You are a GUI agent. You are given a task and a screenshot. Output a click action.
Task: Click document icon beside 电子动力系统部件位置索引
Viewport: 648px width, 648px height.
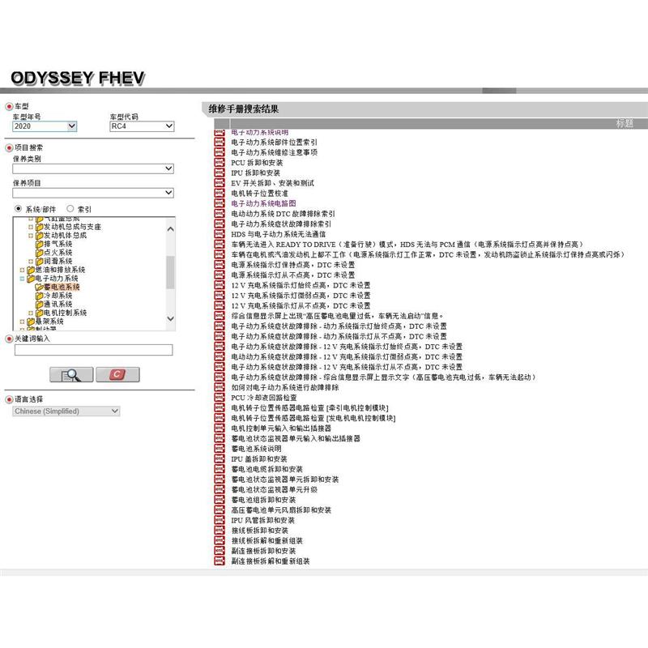(x=220, y=143)
